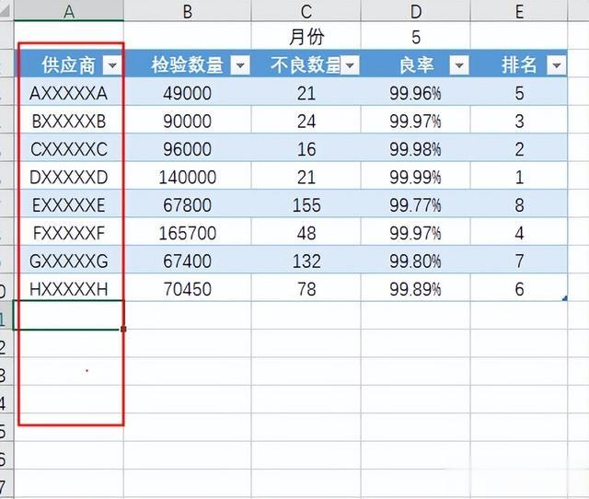
Task: Open the 检验数量 filter dropdown
Action: point(240,65)
